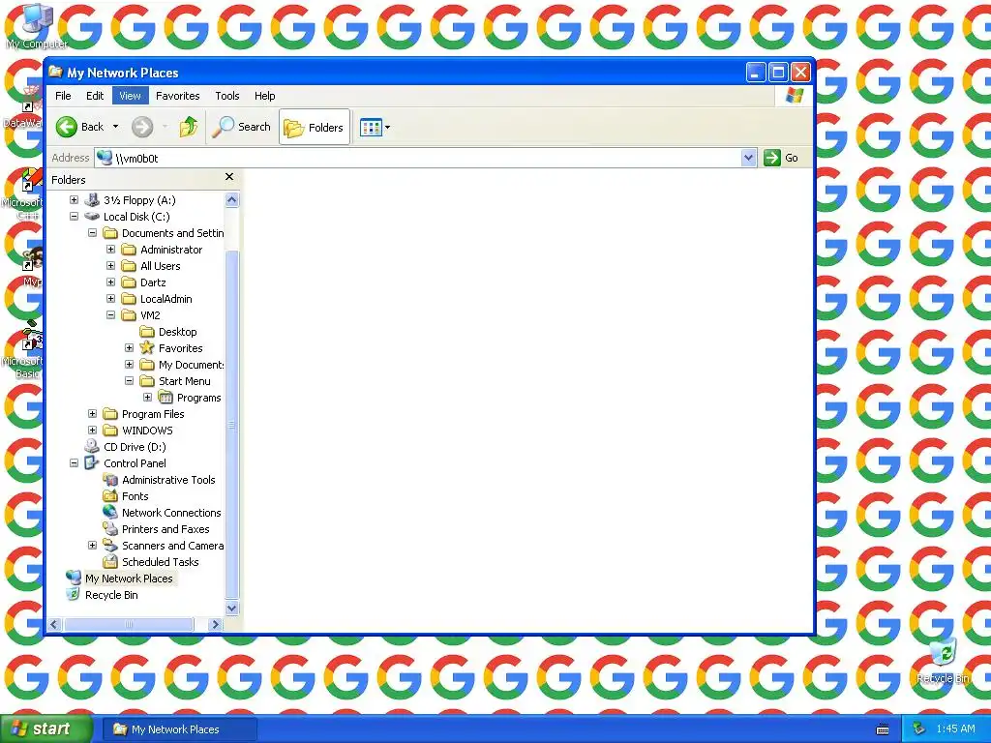
Task: Click My Network Places taskbar button
Action: (179, 729)
